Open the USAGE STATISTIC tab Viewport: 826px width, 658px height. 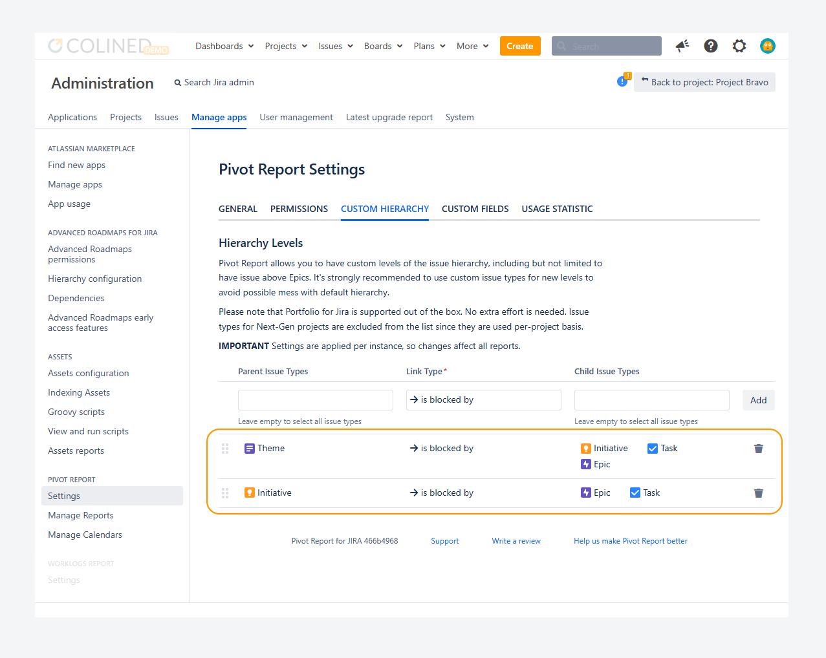point(558,209)
